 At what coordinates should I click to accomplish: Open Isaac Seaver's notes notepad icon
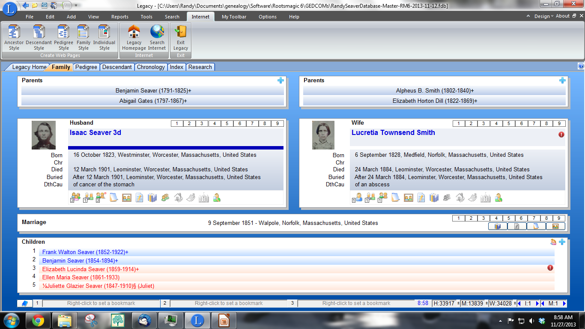[x=113, y=197]
